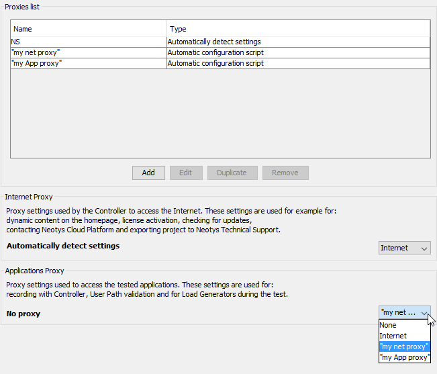437x374 pixels.
Task: Click empty area of the proxies list table
Action: pos(220,114)
